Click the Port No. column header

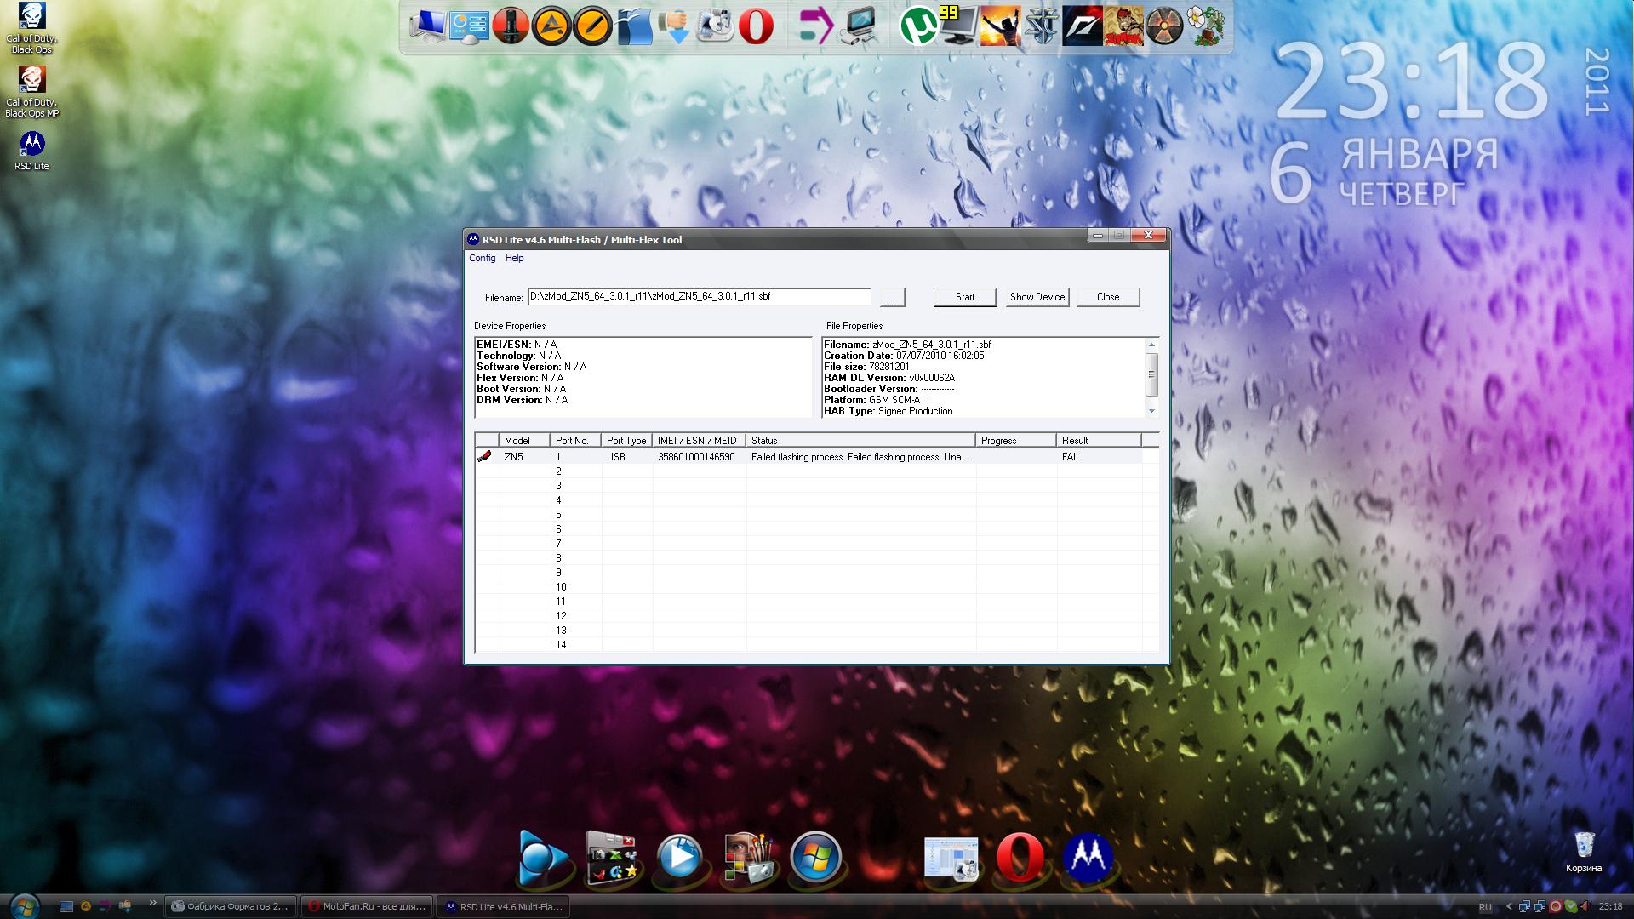[x=576, y=441]
